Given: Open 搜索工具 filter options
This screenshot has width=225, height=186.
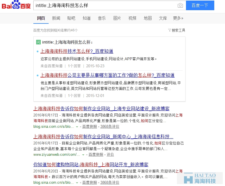Looking at the screenshot, I should click(177, 30).
